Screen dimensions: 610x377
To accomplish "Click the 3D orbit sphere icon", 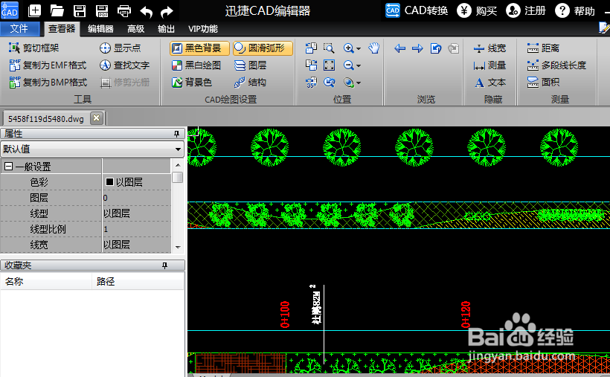I will 349,82.
